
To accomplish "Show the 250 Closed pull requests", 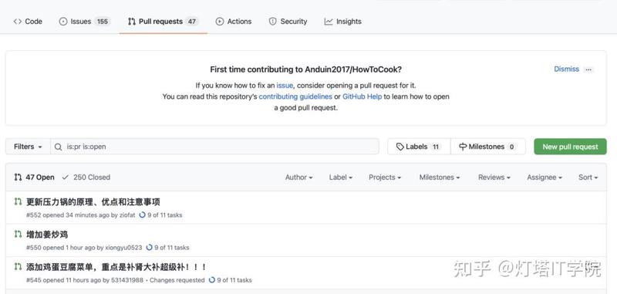I will pos(86,177).
